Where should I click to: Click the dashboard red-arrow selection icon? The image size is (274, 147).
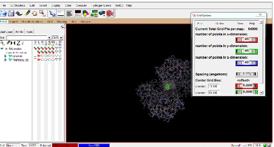[x=2, y=43]
